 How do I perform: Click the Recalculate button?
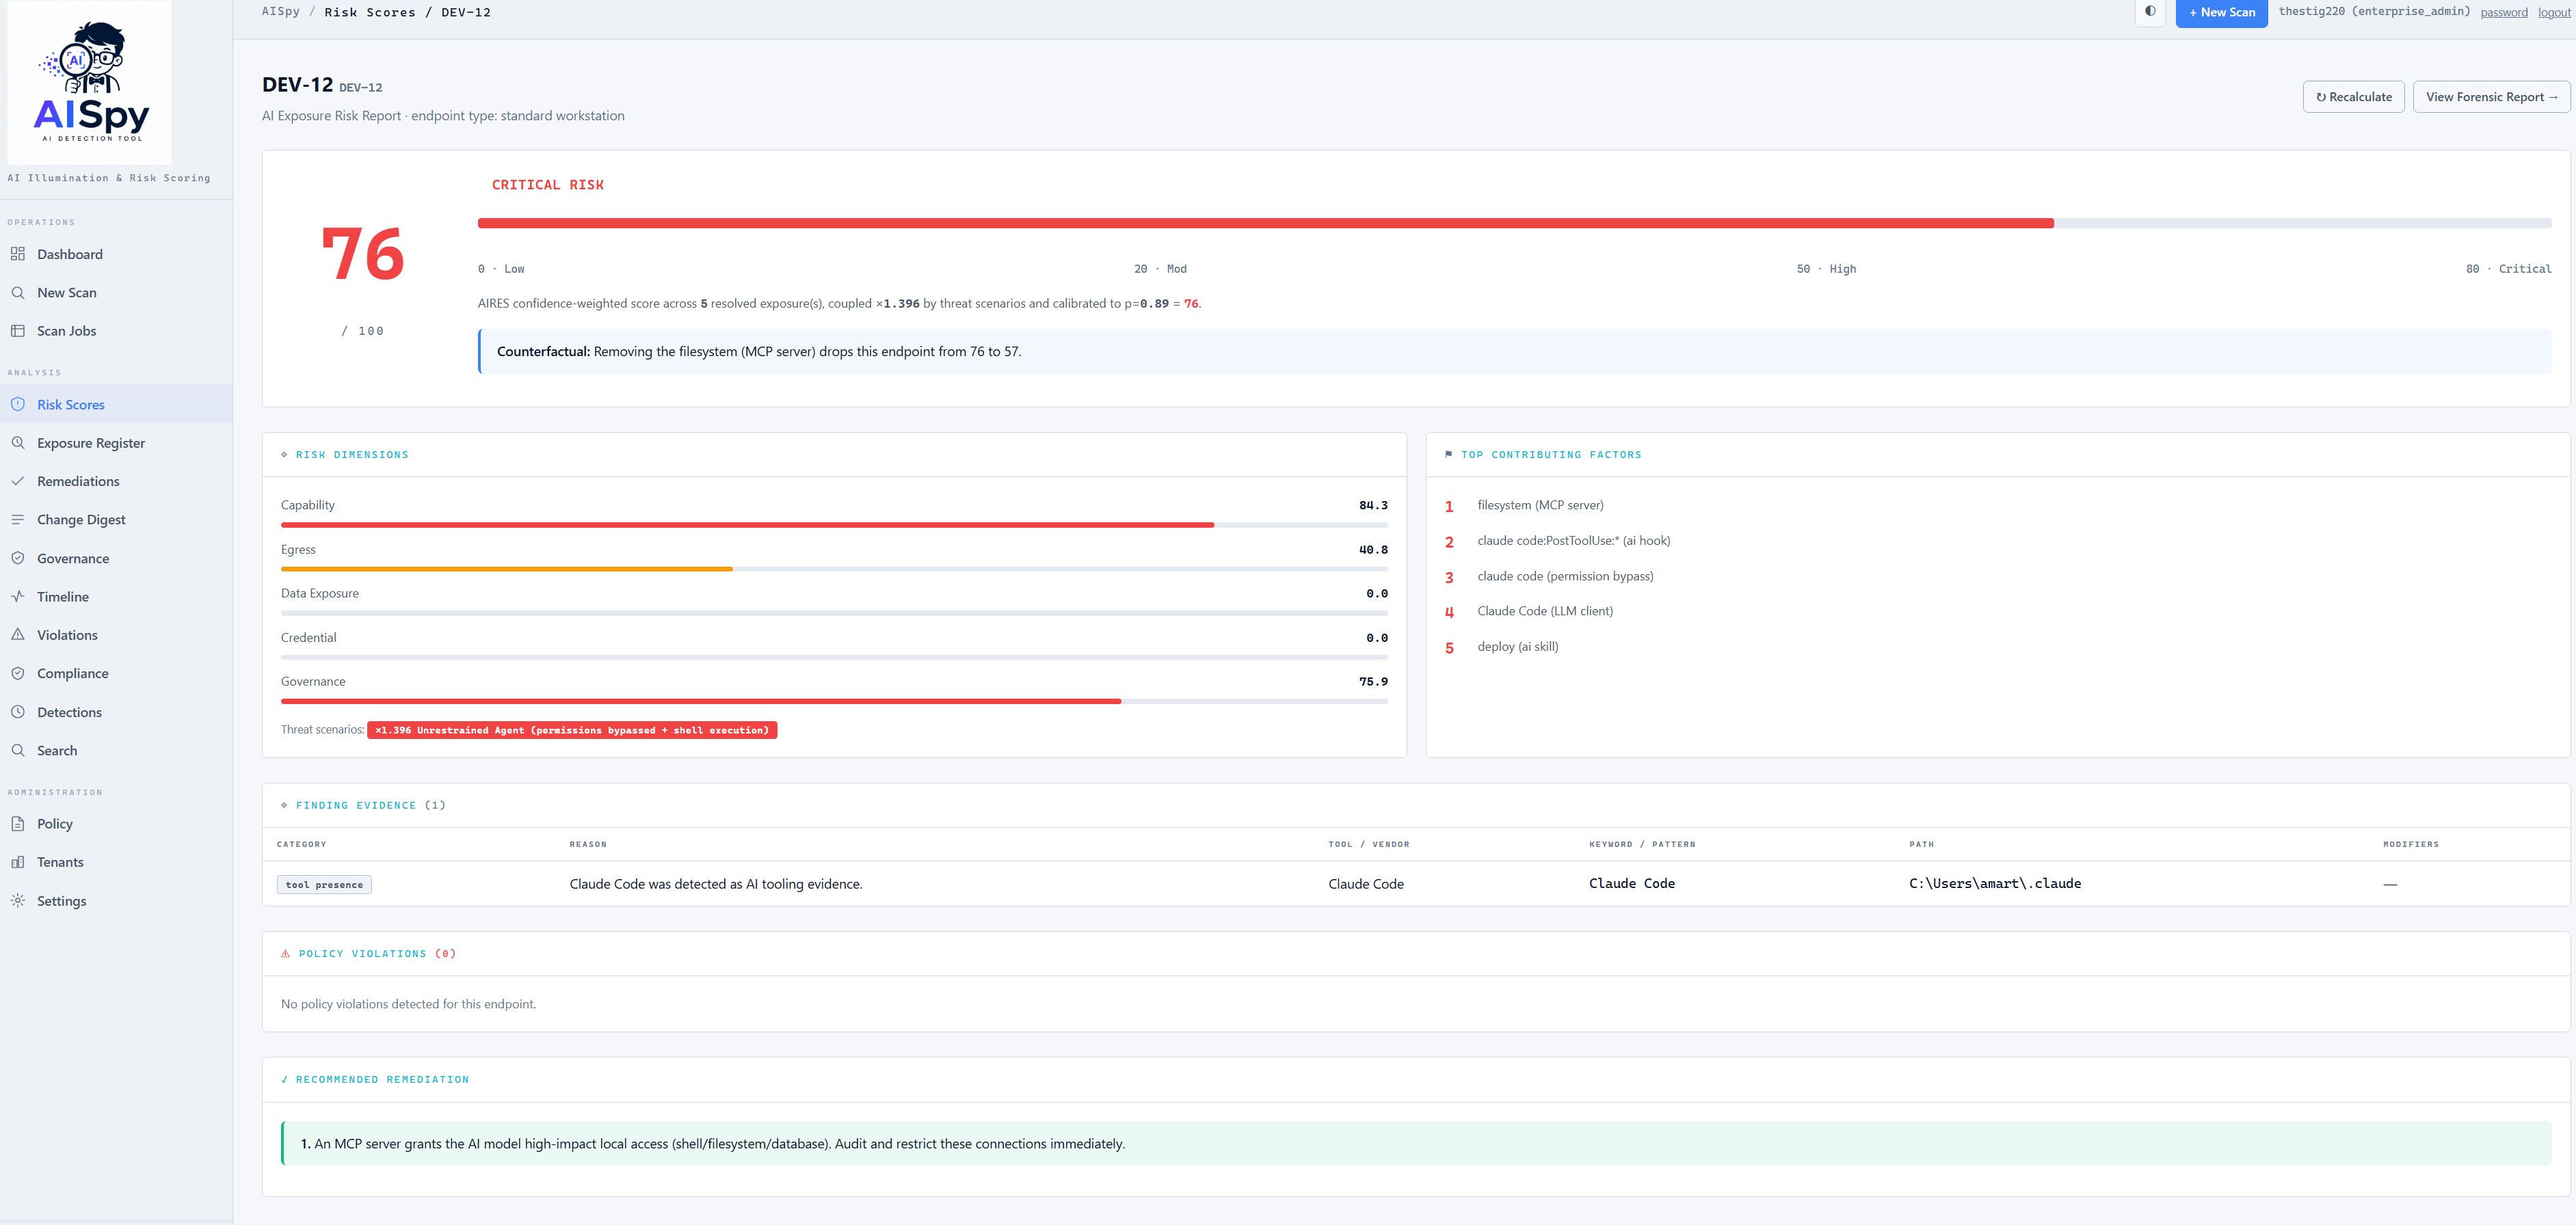click(x=2353, y=97)
